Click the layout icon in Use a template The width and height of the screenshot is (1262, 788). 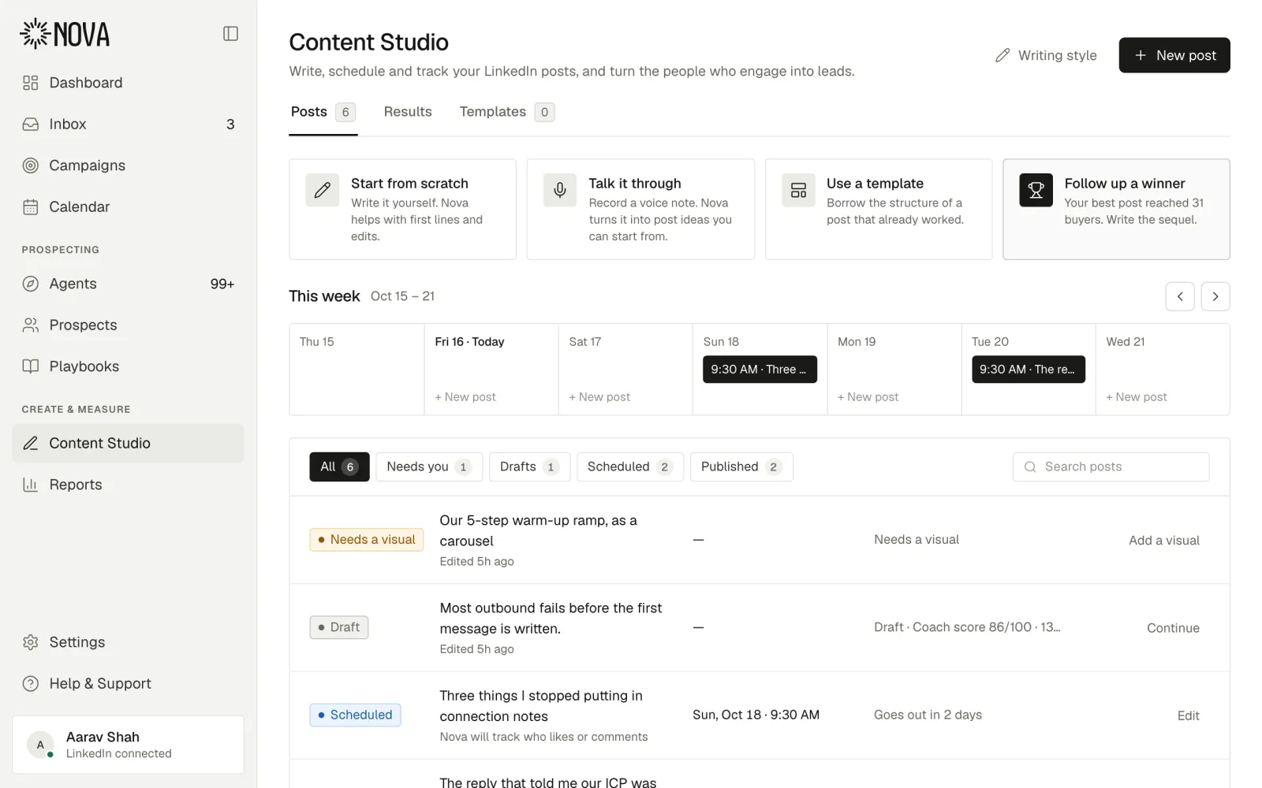pyautogui.click(x=798, y=190)
